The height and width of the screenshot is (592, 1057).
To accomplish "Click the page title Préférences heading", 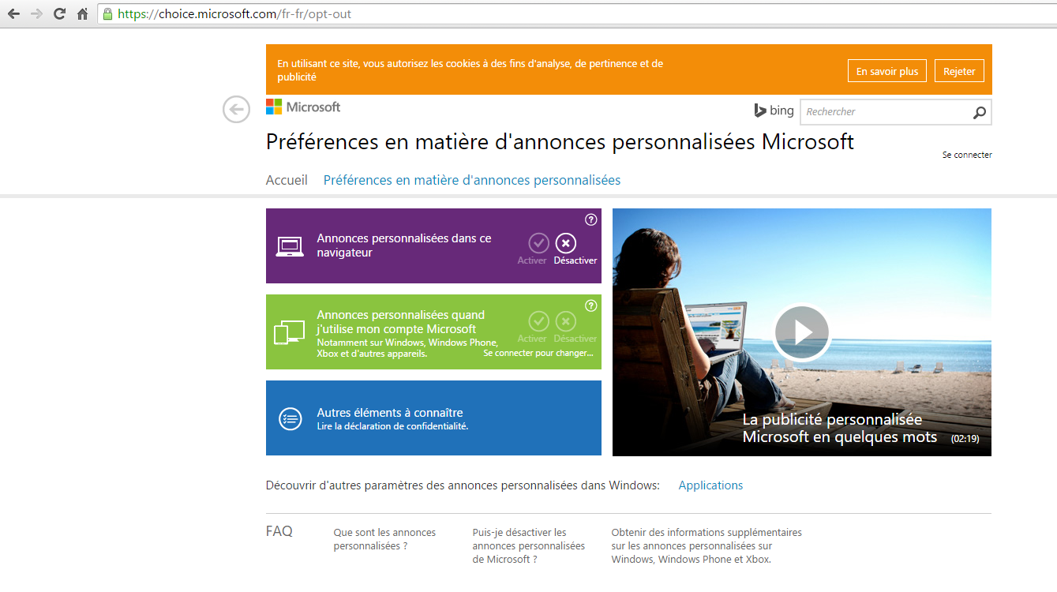I will (560, 142).
